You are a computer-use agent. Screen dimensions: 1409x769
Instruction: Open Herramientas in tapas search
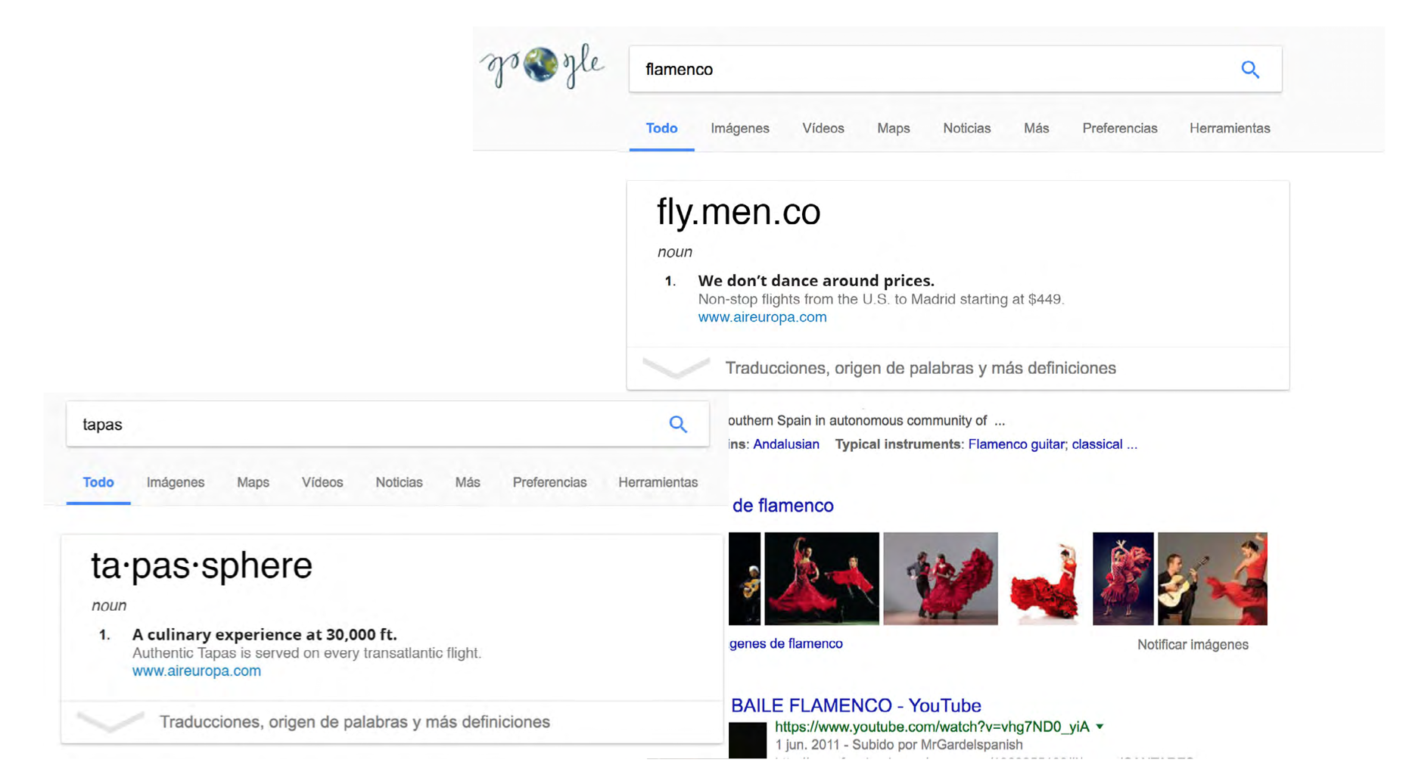(658, 482)
